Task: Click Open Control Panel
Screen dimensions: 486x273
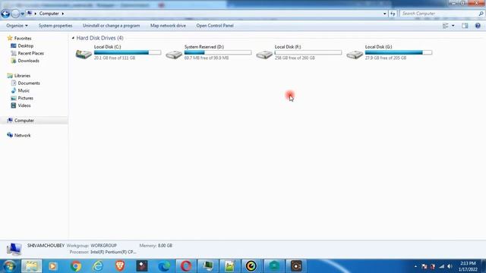Action: (x=215, y=26)
